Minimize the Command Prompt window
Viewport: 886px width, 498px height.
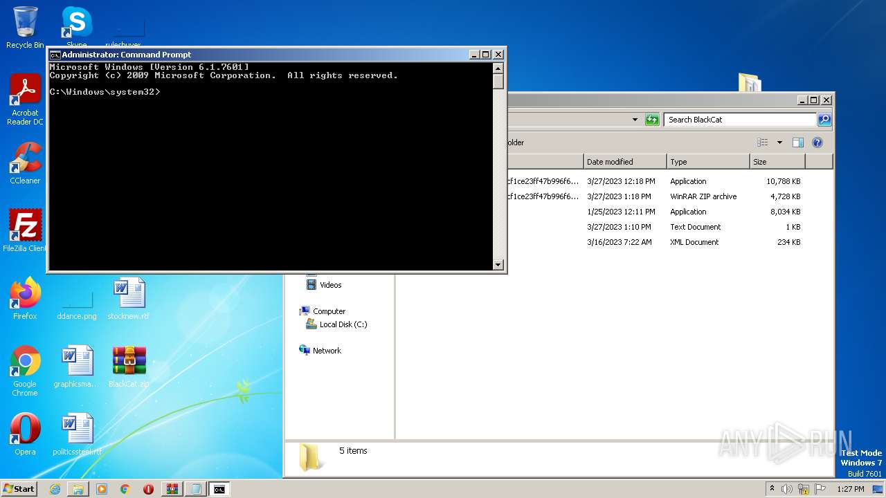474,55
